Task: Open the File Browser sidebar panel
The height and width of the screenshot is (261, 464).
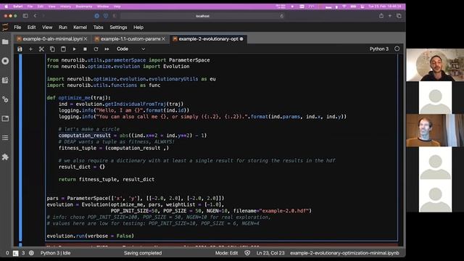Action: point(5,42)
